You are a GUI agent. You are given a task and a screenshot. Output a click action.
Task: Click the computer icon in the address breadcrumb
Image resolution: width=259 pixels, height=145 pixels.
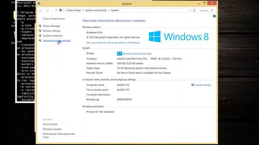pos(61,10)
